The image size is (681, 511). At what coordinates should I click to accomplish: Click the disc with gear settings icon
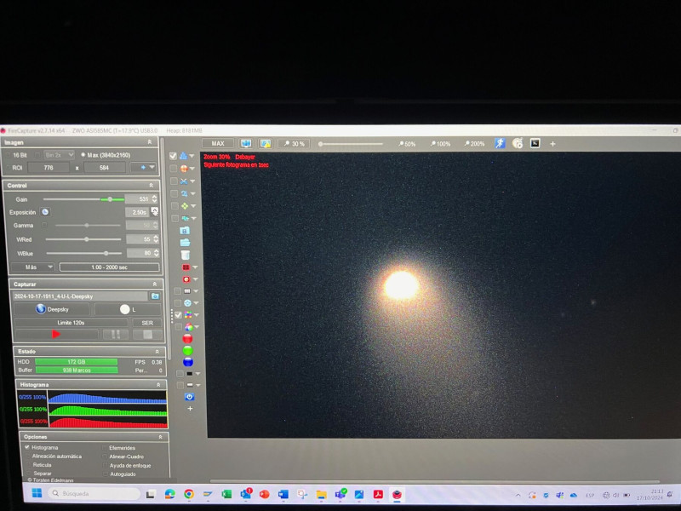(518, 143)
